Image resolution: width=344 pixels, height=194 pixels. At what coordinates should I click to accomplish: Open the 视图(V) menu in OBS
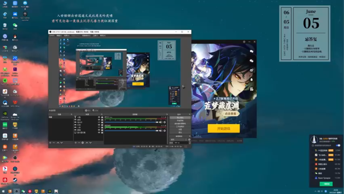[67, 35]
